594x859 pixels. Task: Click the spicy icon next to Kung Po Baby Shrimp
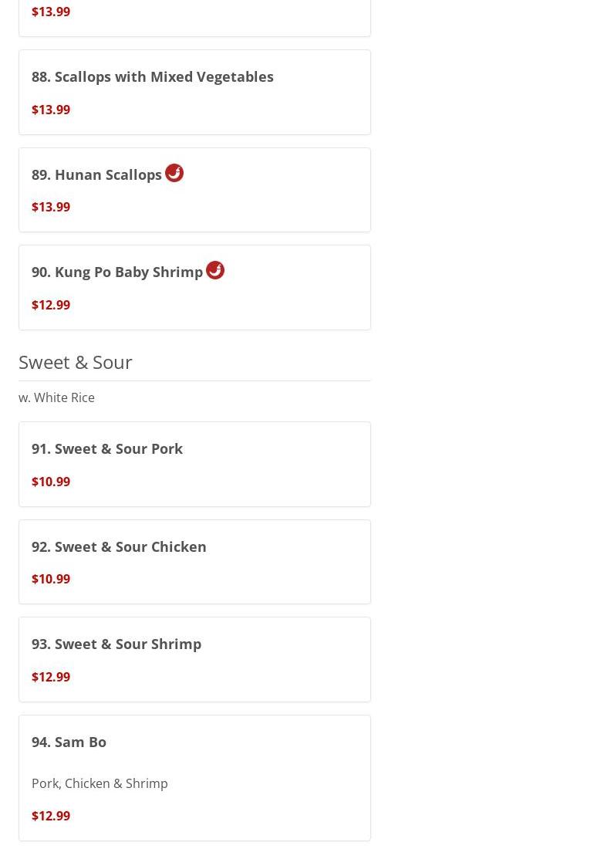click(215, 270)
